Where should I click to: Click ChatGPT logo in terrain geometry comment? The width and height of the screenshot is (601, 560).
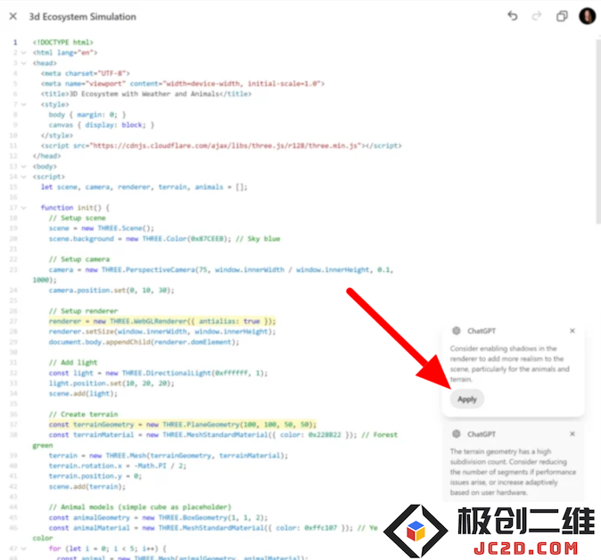pos(457,434)
